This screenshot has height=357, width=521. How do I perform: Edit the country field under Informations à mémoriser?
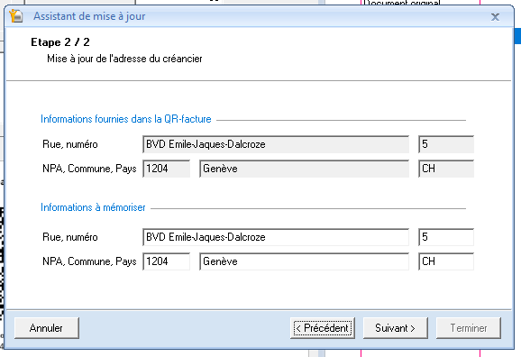coord(446,261)
